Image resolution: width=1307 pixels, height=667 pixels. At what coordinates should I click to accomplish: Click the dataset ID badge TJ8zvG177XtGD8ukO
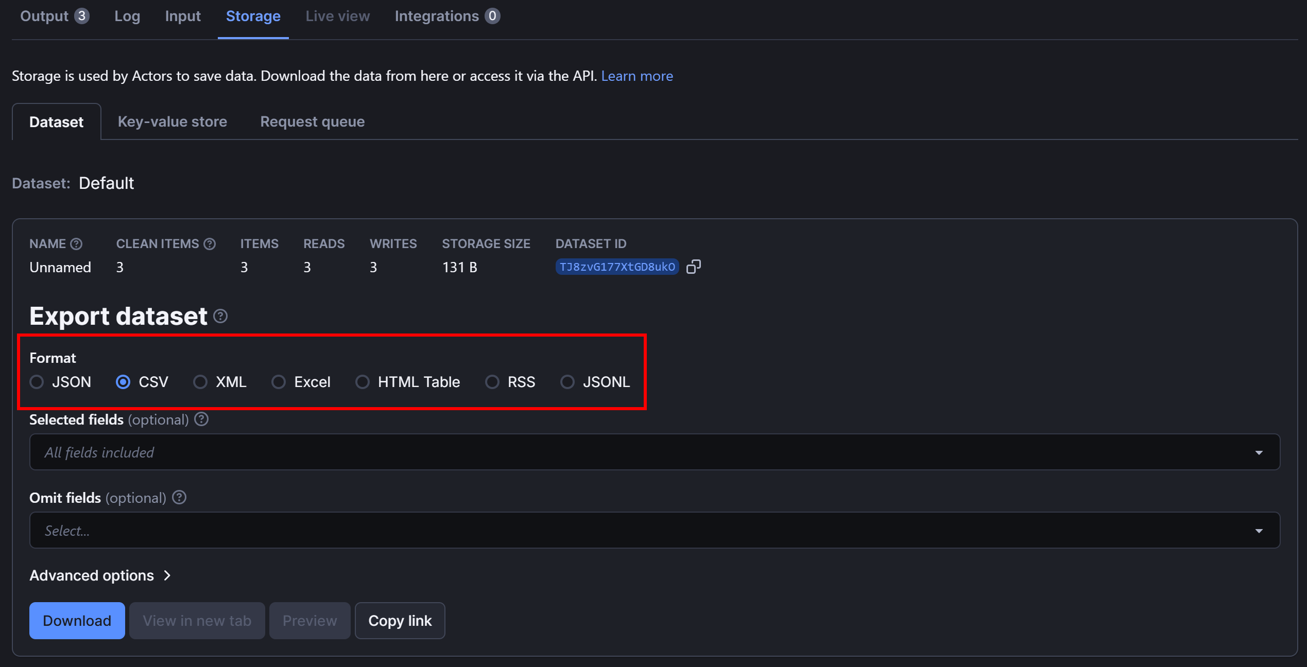tap(617, 266)
